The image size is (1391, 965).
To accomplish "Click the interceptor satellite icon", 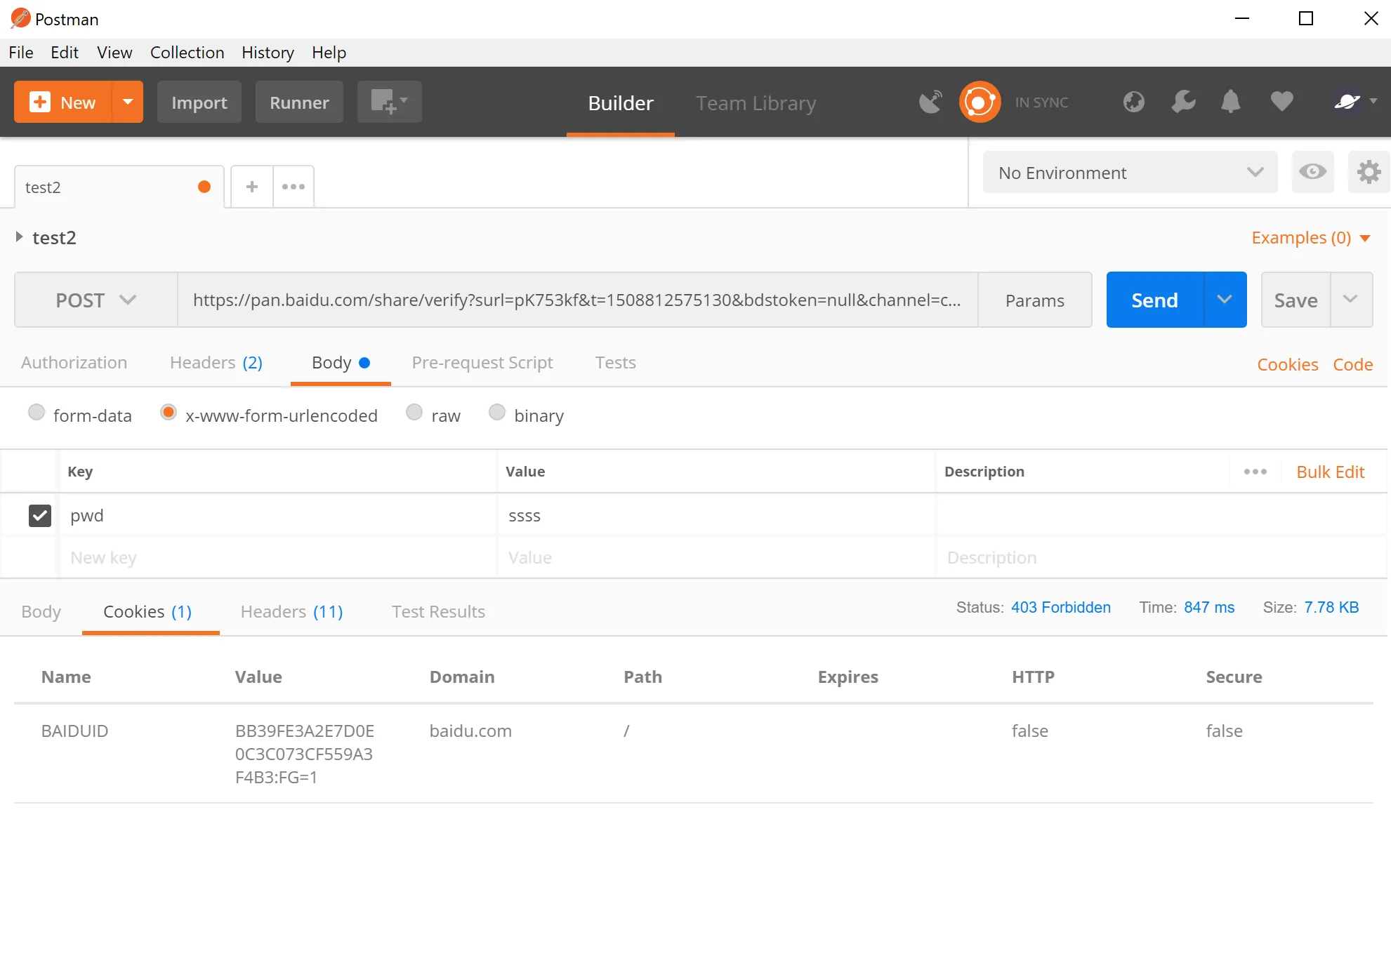I will 930,102.
